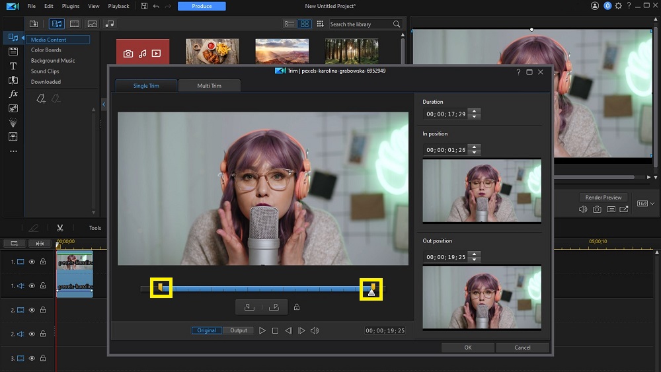Save project with the disk icon

click(x=144, y=6)
